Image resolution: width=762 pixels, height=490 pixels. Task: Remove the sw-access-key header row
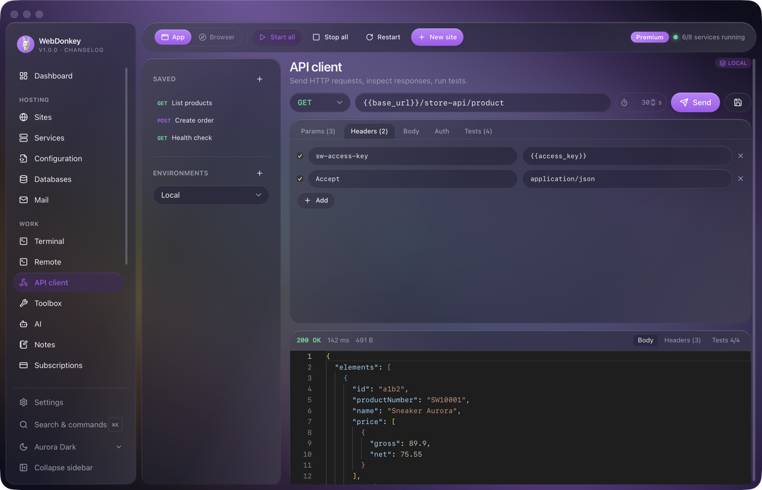click(741, 156)
